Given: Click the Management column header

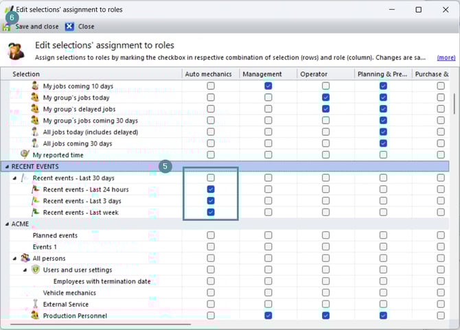Looking at the screenshot, I should [x=268, y=74].
